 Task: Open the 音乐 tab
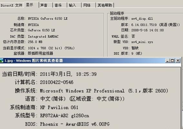(60, 5)
